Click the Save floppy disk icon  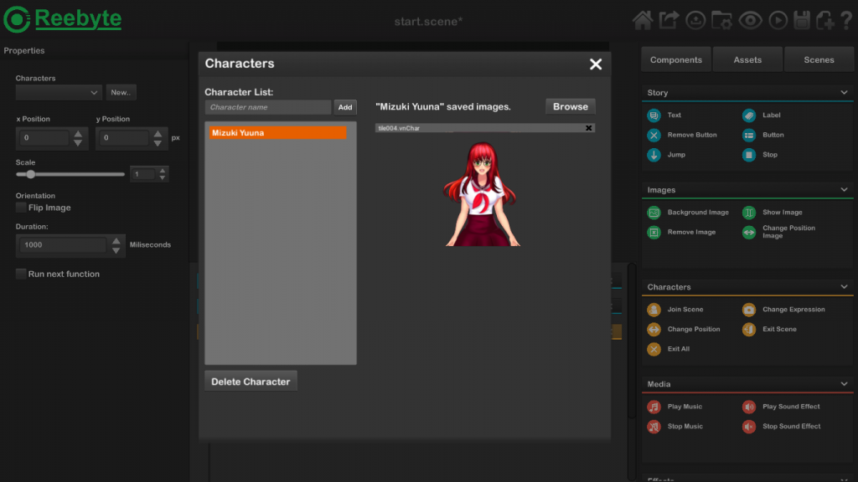[x=801, y=20]
